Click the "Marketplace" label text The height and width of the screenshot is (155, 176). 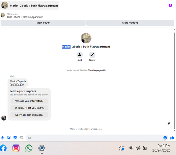click(x=13, y=14)
